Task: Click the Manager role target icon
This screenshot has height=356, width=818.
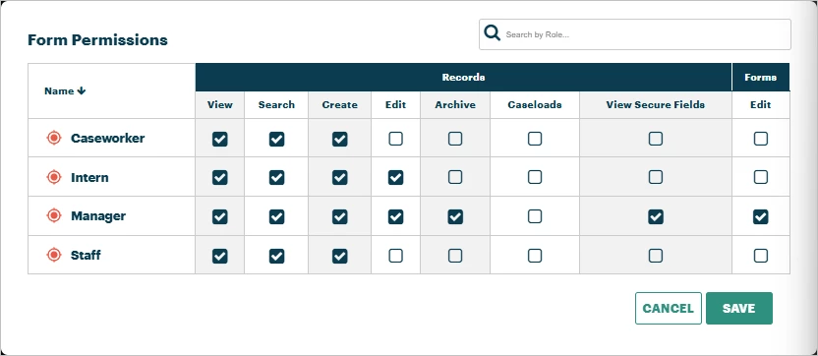Action: coord(54,215)
